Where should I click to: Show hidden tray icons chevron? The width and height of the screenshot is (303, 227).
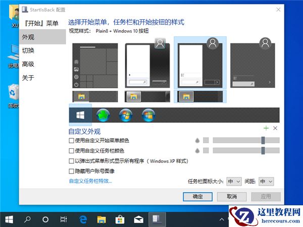(x=222, y=219)
